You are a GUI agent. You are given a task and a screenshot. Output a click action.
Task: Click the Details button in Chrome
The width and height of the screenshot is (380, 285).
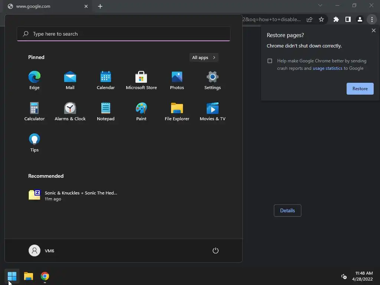288,211
